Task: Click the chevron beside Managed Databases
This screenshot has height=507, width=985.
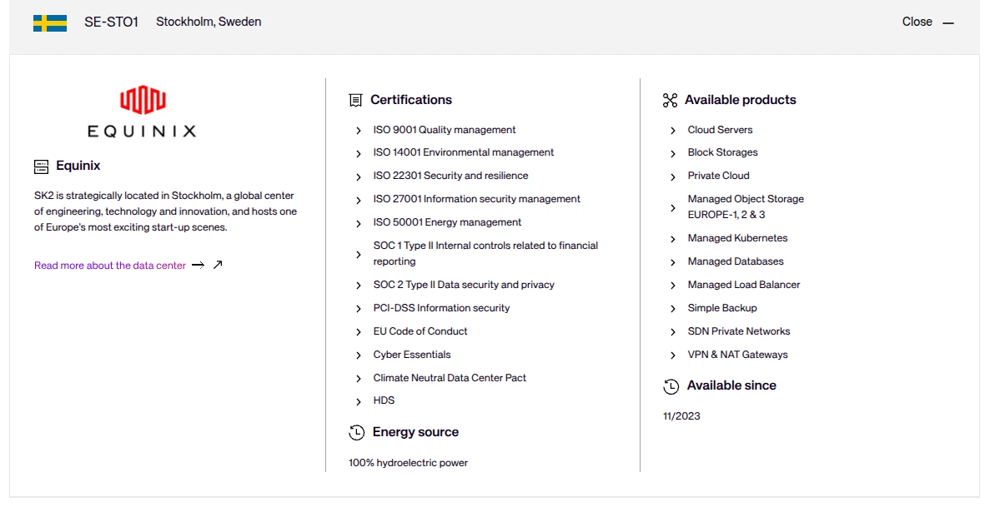Action: (673, 262)
